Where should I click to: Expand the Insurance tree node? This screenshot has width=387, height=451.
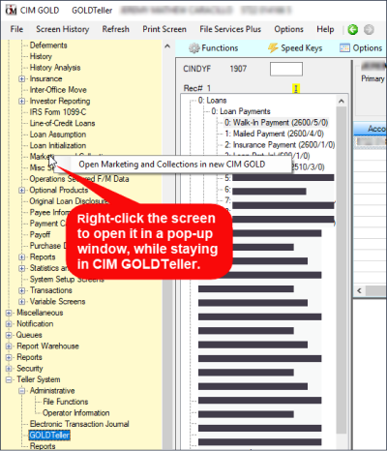(x=21, y=78)
